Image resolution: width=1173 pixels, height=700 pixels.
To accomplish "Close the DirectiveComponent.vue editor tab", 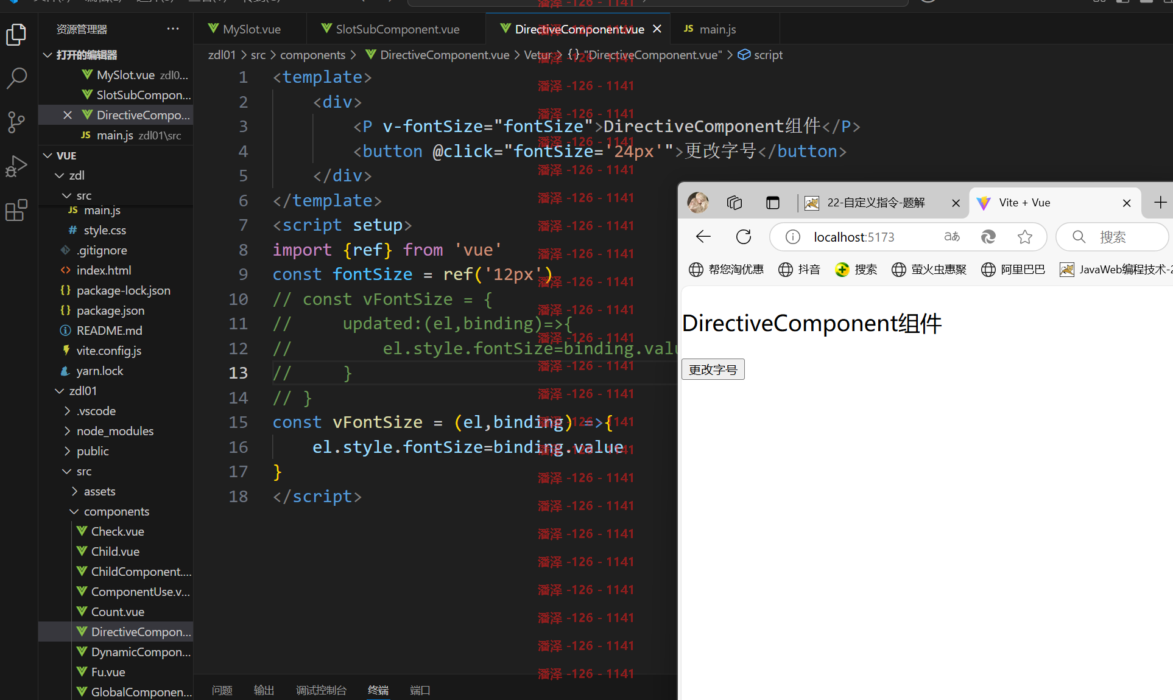I will point(657,29).
